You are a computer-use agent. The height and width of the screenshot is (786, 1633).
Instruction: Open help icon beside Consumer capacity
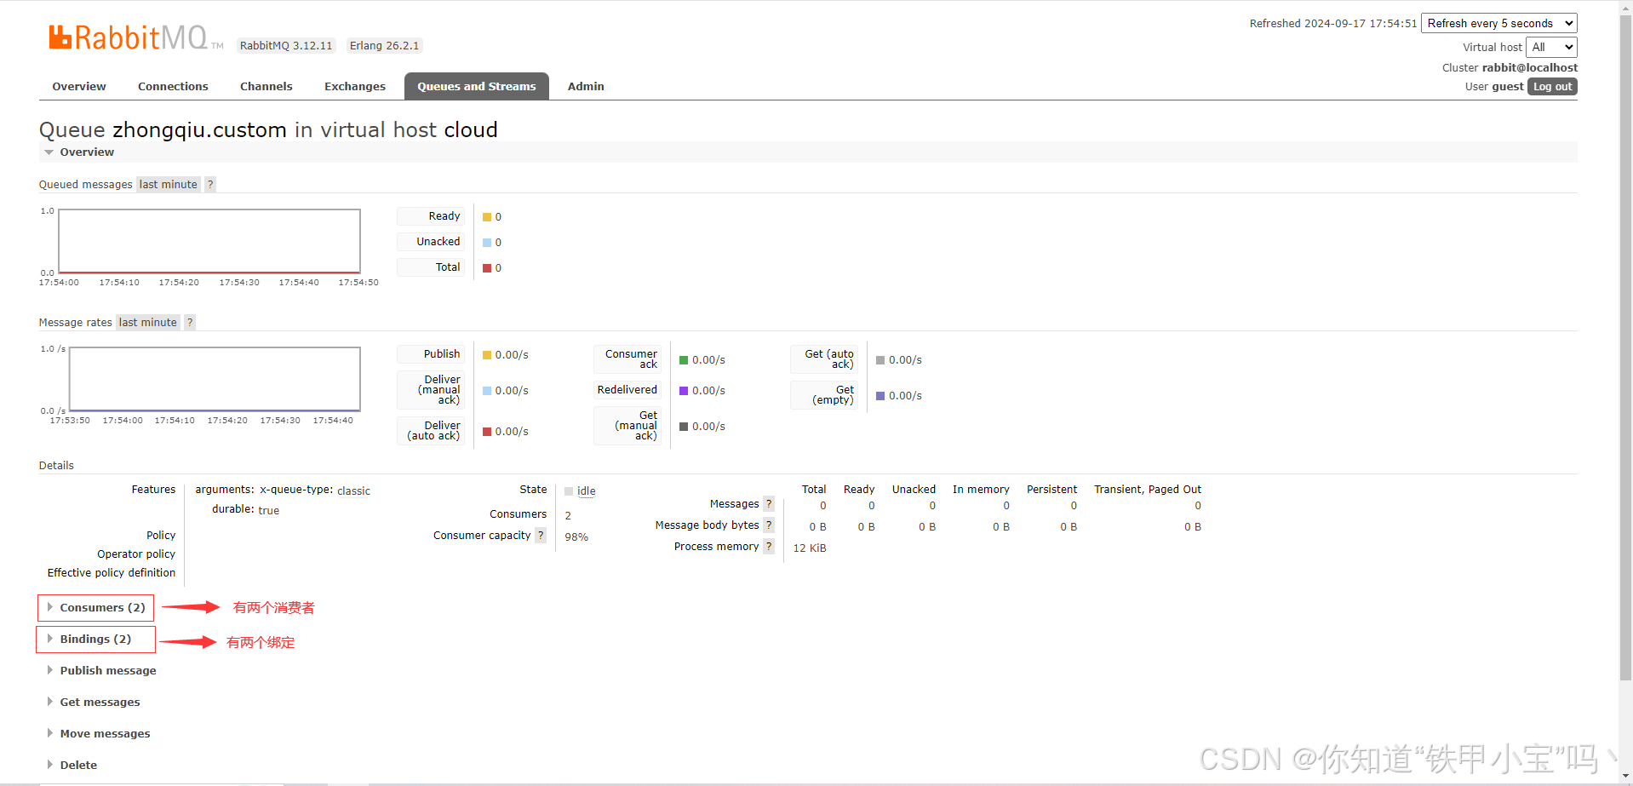[541, 535]
